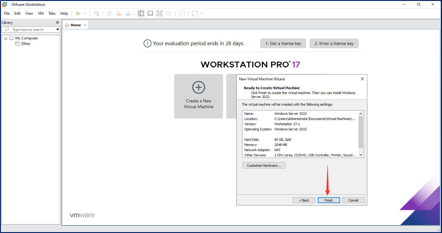Open the power options dropdown arrow
The width and height of the screenshot is (442, 233).
tap(85, 13)
